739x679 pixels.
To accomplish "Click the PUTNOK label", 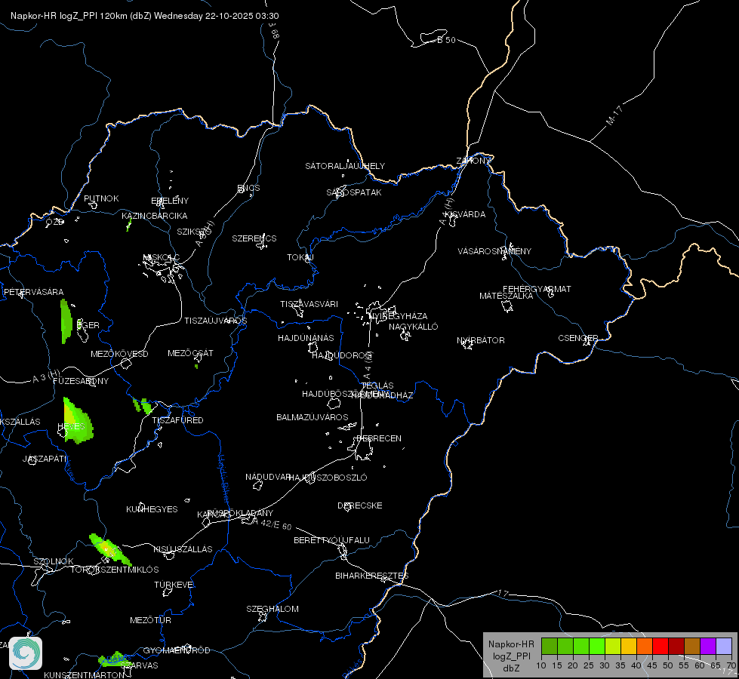I will point(101,198).
